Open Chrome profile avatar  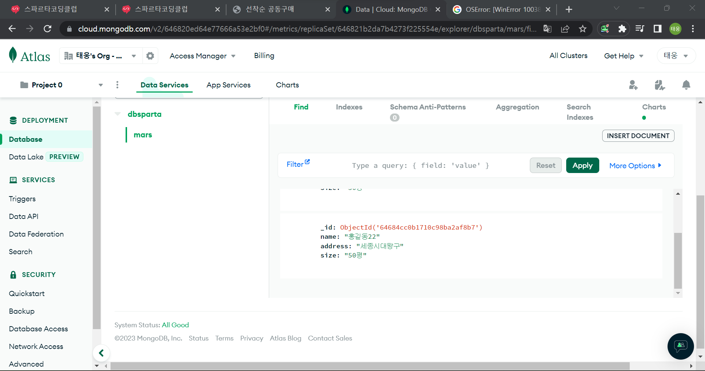tap(675, 29)
